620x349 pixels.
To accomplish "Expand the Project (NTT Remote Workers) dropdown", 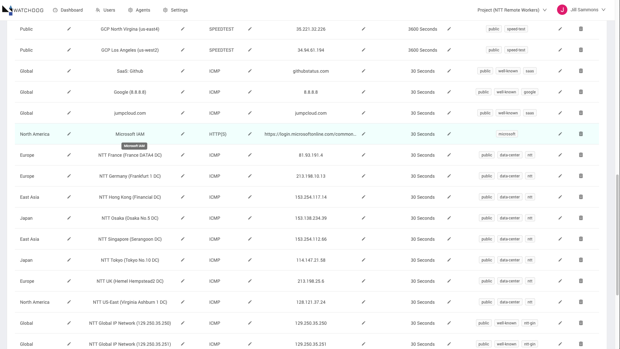I will [512, 10].
